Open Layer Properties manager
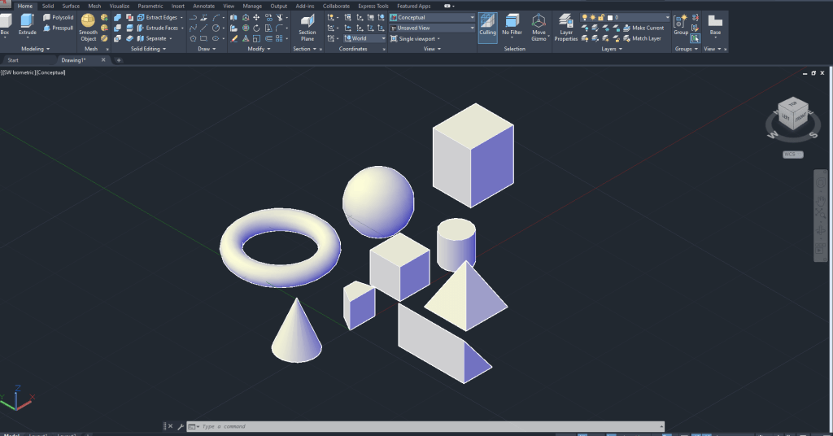The height and width of the screenshot is (436, 833). coord(565,23)
